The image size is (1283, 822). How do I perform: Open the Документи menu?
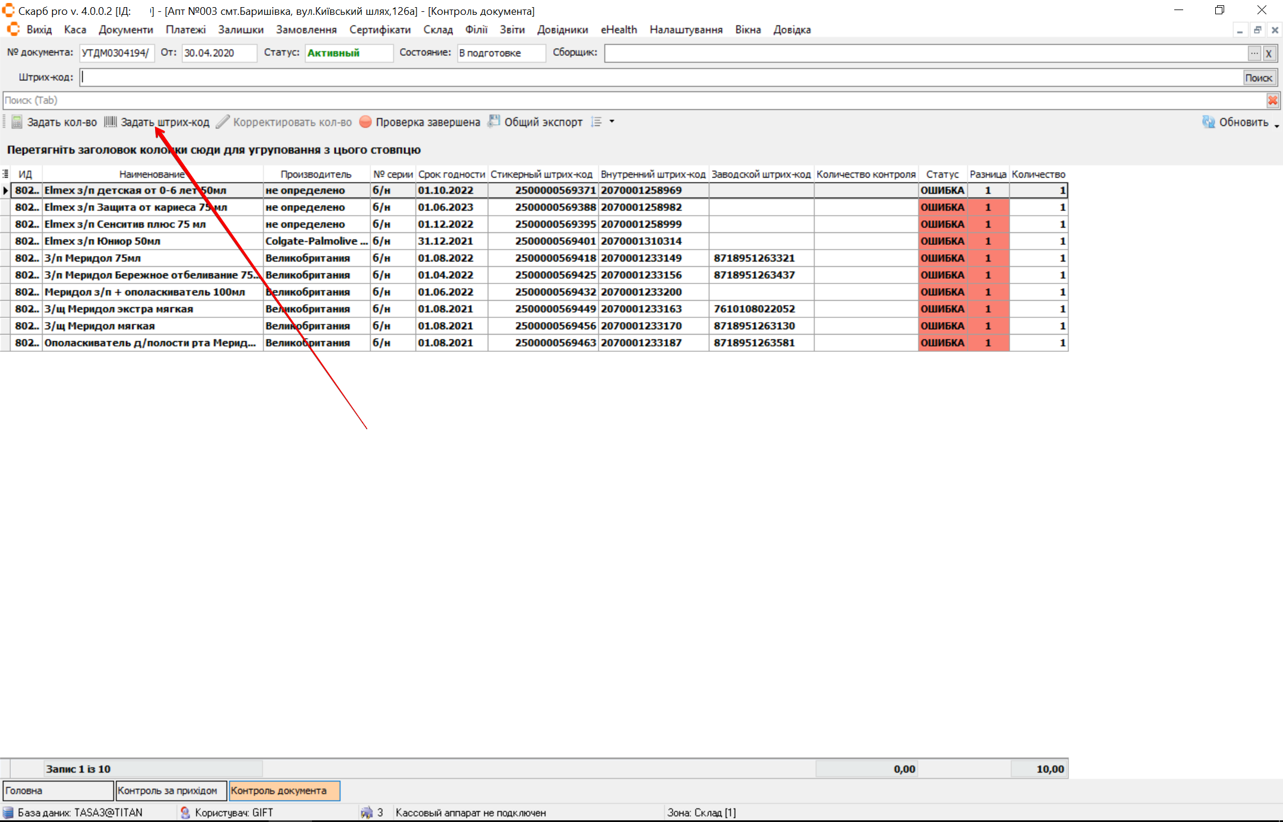click(x=125, y=30)
